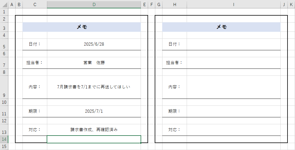
Task: Select the left メモ title cell
Action: (x=82, y=27)
